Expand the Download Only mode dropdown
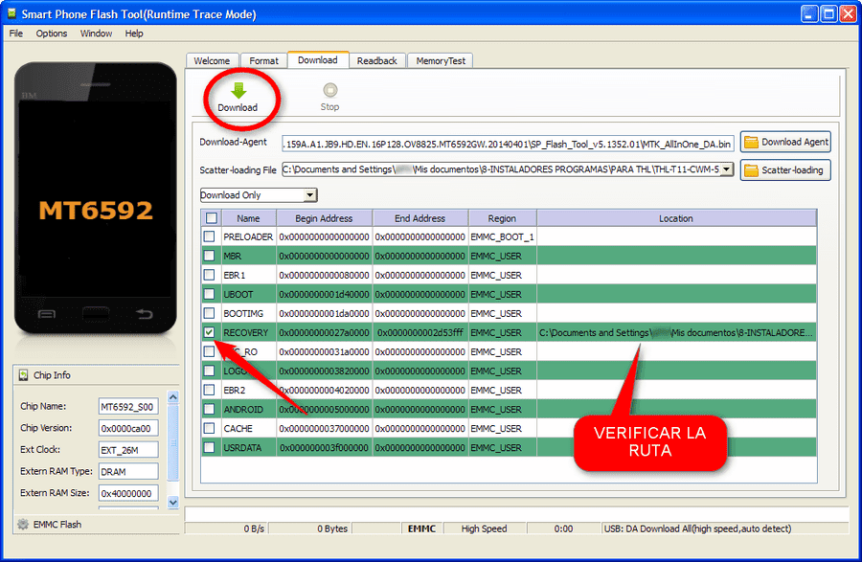The width and height of the screenshot is (862, 562). [310, 195]
